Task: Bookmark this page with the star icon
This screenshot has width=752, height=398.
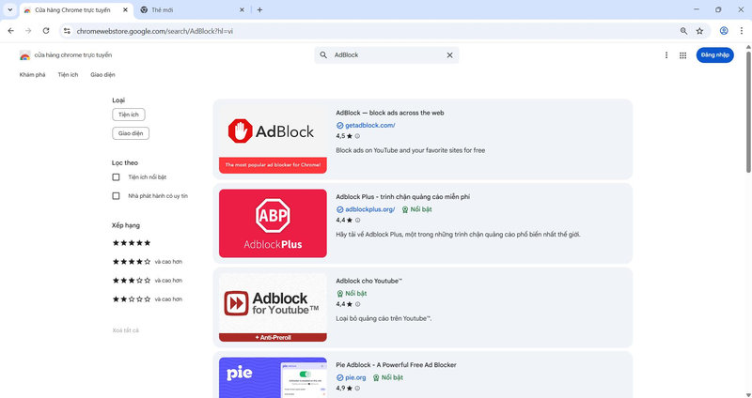Action: pyautogui.click(x=699, y=31)
